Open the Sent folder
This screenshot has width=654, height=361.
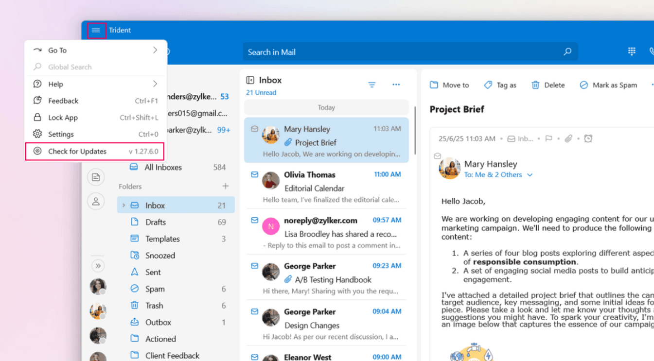[x=176, y=272]
